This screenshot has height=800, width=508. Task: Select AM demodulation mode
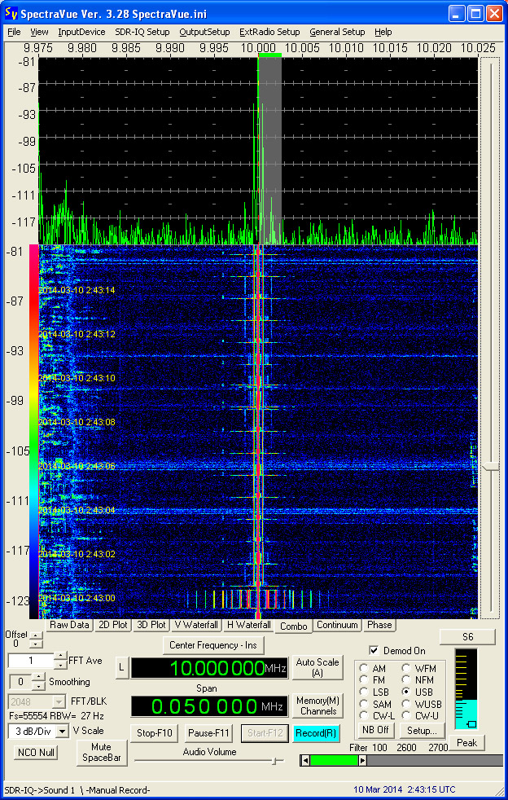pyautogui.click(x=364, y=668)
